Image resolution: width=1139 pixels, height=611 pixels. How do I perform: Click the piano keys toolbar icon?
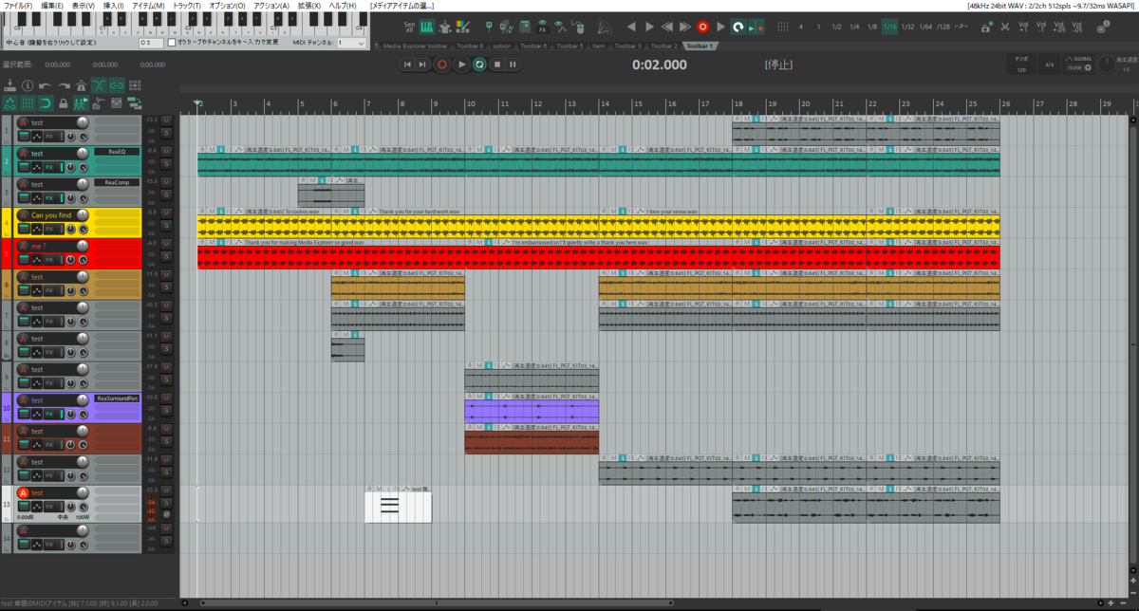(x=427, y=27)
